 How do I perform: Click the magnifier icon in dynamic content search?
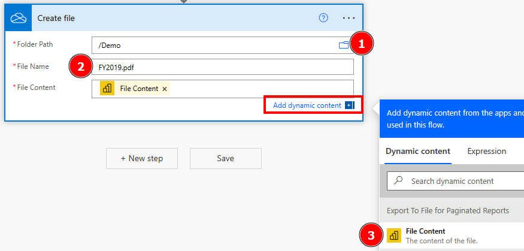tap(398, 181)
